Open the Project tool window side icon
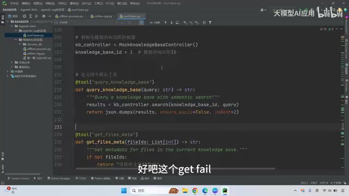Image resolution: width=349 pixels, height=196 pixels. pos(2,20)
